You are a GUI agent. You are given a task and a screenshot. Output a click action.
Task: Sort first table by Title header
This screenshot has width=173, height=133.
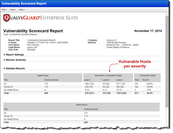click(6, 80)
